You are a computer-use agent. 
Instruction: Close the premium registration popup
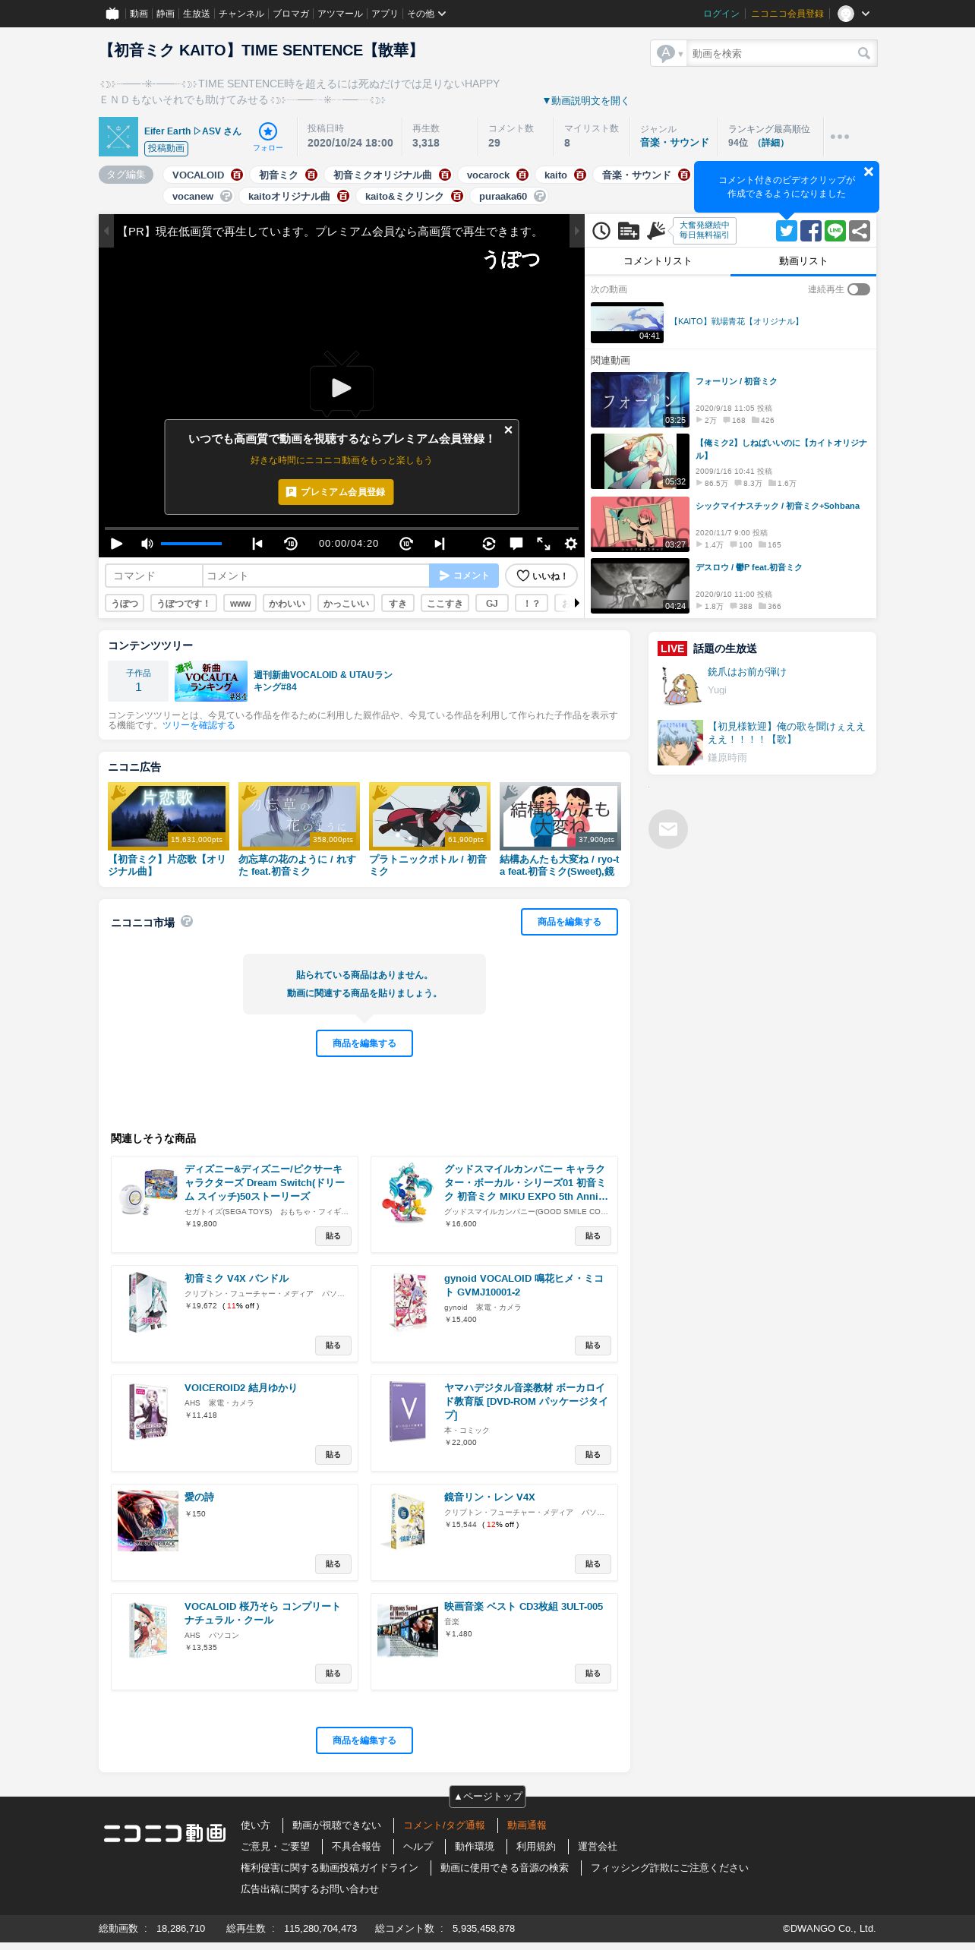click(x=509, y=430)
